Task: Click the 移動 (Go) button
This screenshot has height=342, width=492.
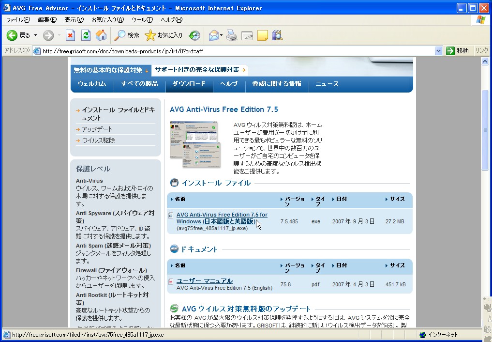Action: [458, 50]
